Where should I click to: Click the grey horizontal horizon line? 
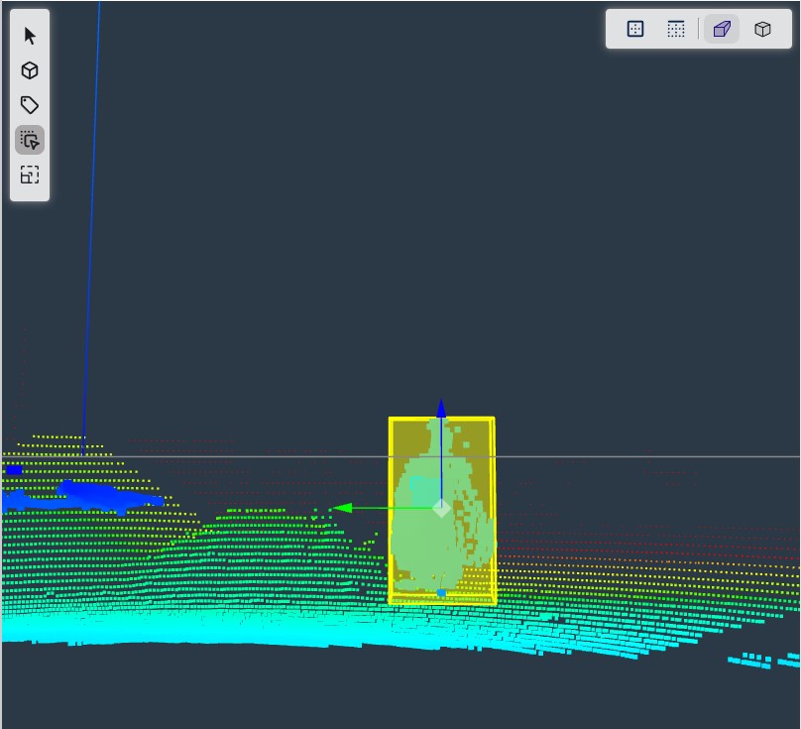pos(644,457)
